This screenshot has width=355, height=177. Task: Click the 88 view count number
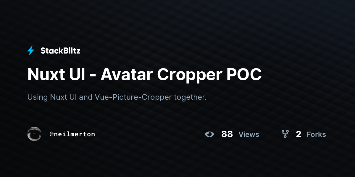[x=227, y=134]
